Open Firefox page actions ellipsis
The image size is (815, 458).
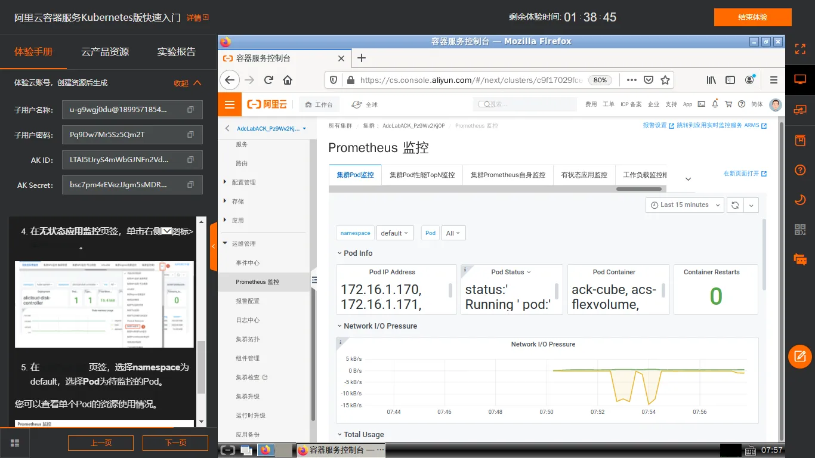coord(632,80)
